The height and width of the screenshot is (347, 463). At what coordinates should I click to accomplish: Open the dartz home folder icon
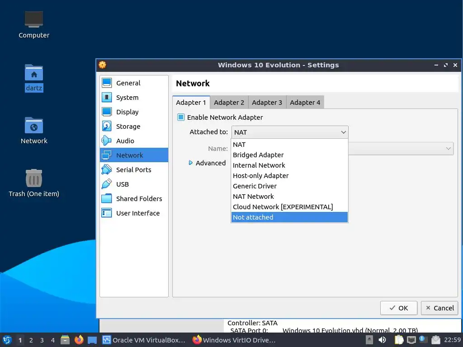[x=33, y=73]
